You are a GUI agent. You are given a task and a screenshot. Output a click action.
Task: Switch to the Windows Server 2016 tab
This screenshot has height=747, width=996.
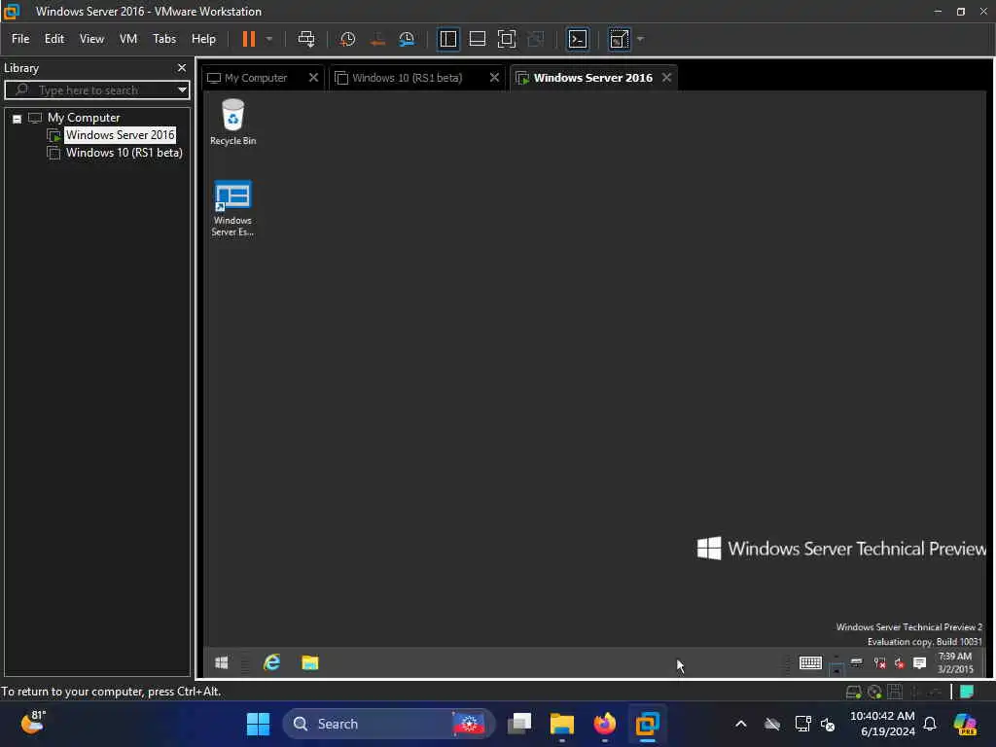point(592,78)
